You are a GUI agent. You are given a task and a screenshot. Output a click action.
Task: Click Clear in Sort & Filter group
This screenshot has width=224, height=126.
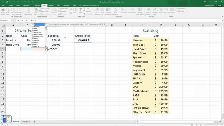point(86,8)
